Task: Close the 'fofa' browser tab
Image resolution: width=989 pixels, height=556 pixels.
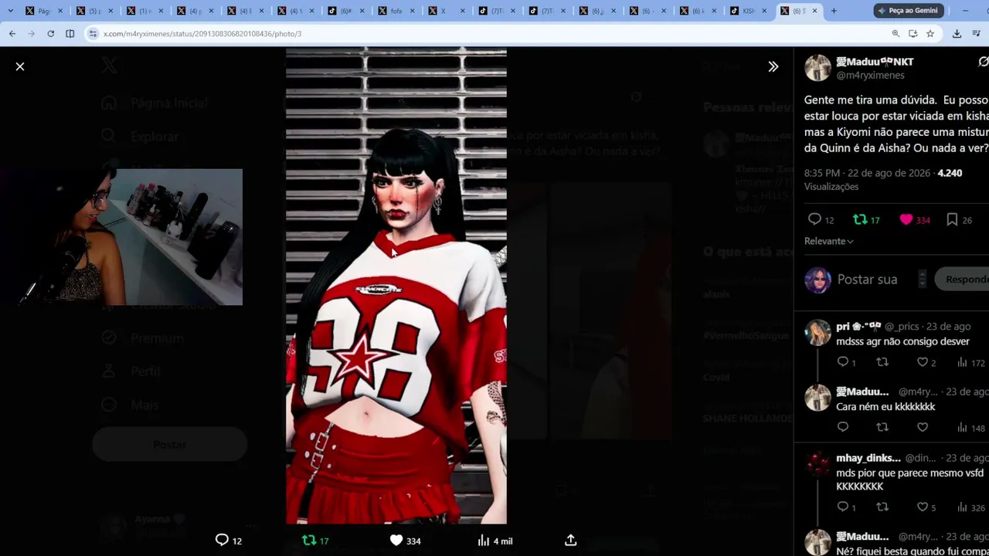Action: coord(413,11)
